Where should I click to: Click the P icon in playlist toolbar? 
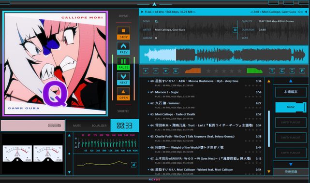tap(302, 70)
